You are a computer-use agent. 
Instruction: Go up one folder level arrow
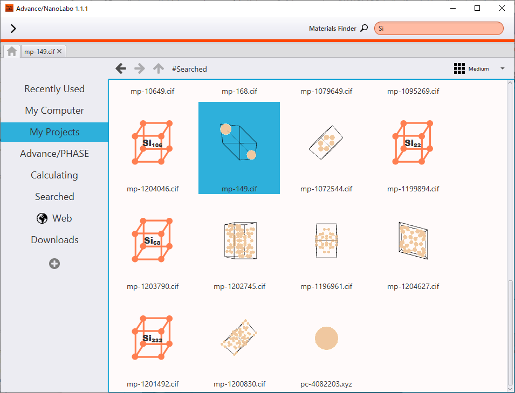click(x=159, y=68)
